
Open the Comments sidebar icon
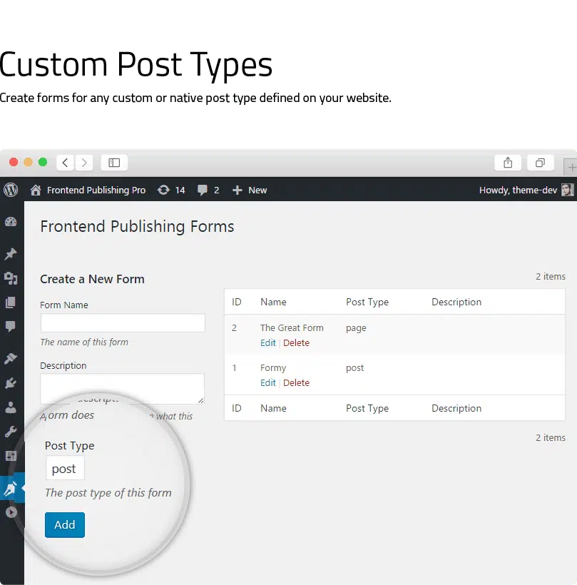click(11, 327)
